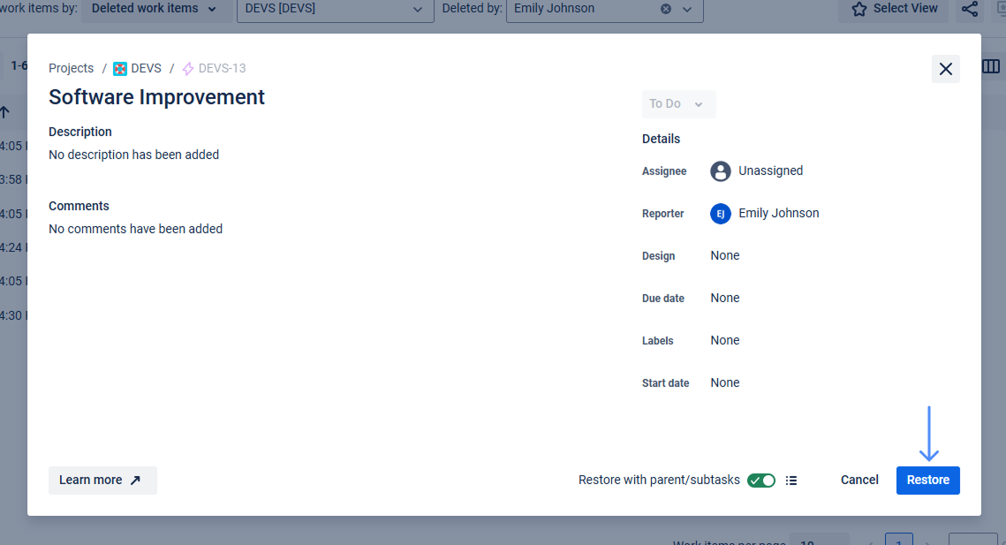Open the DEVS-13 breadcrumb link
Image resolution: width=1006 pixels, height=545 pixels.
point(222,69)
